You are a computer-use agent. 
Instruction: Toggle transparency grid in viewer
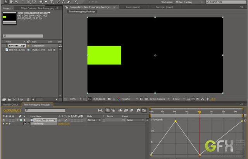tap(146, 99)
